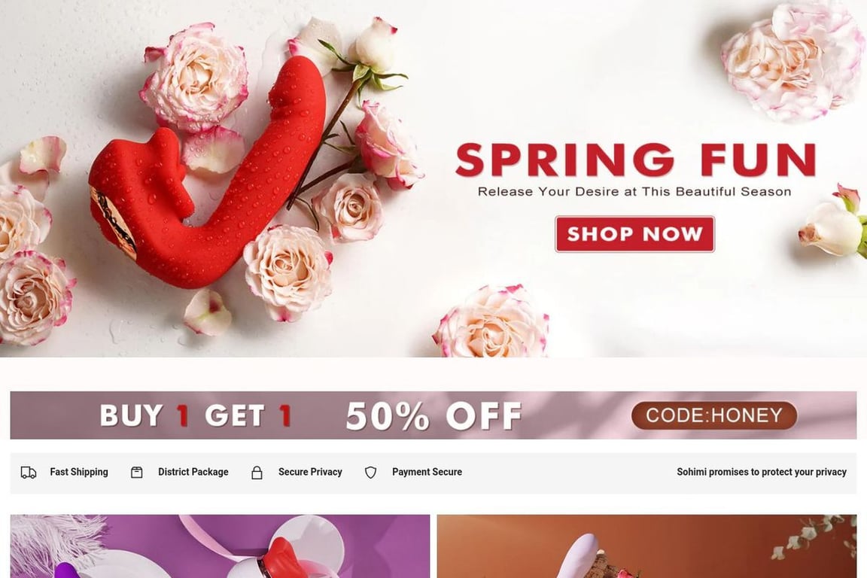Click the 50% OFF text in banner
This screenshot has width=867, height=578.
point(433,416)
